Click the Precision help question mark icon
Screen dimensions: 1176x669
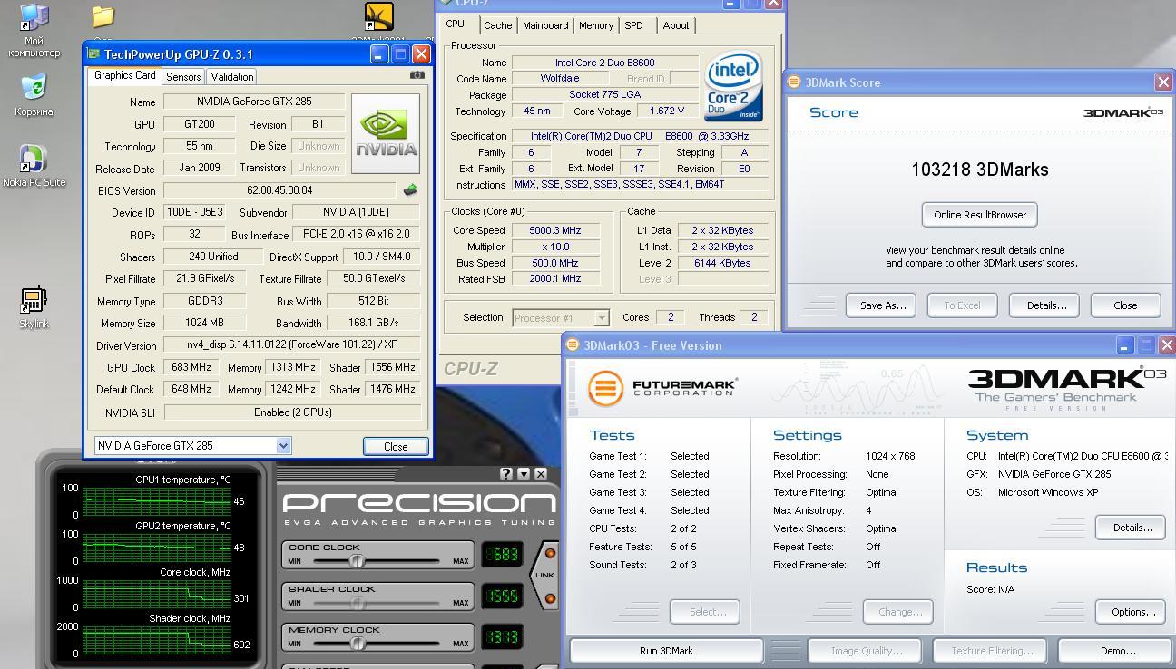click(506, 473)
